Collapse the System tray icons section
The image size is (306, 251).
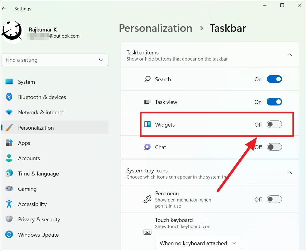(x=289, y=173)
